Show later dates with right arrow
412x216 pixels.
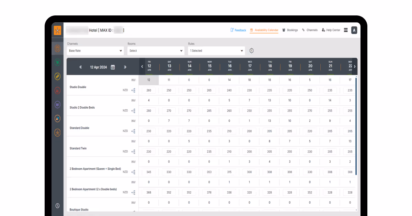tap(355, 67)
